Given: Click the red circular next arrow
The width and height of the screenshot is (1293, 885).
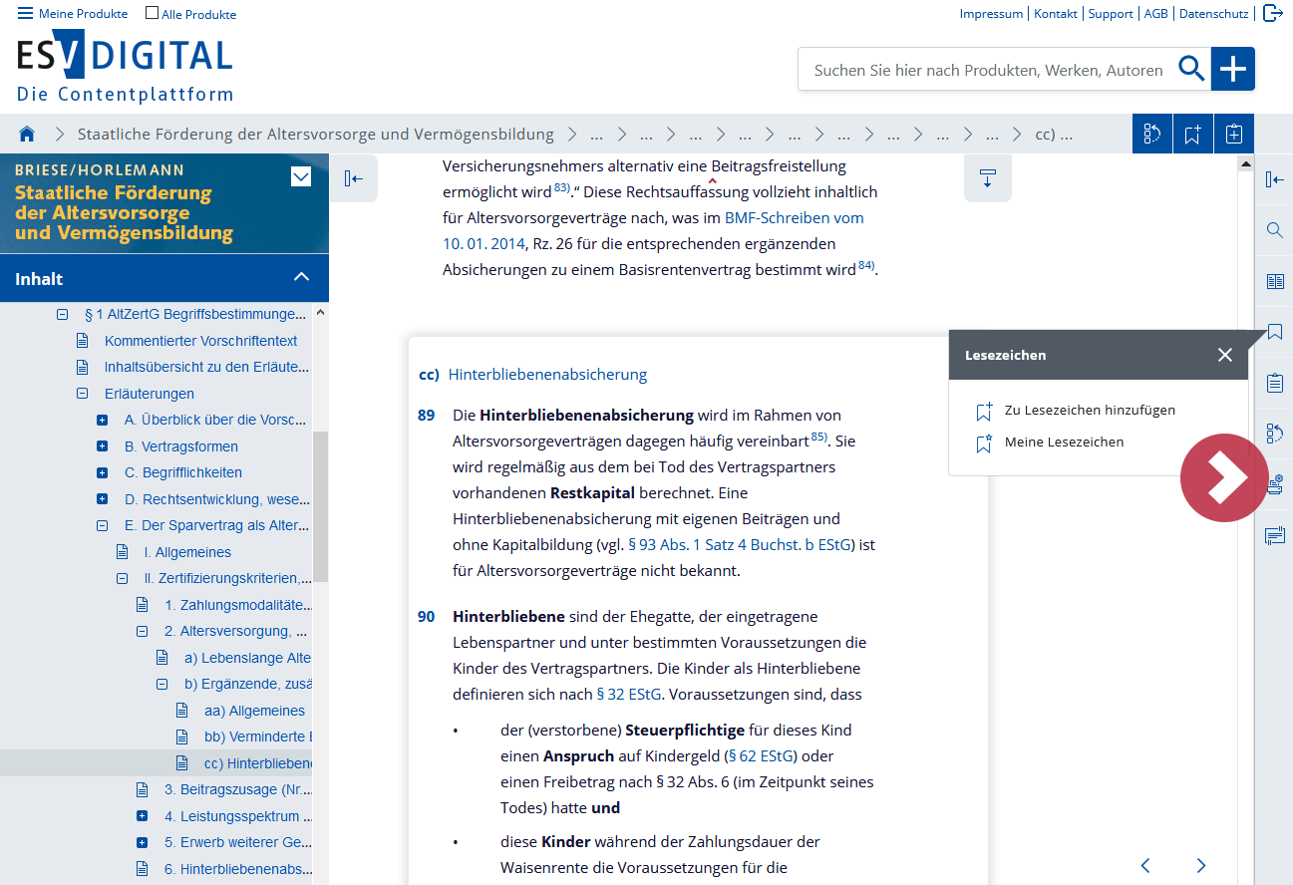Looking at the screenshot, I should click(x=1223, y=478).
